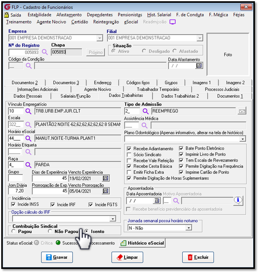Click the card icon next to REEMPREGO
The height and width of the screenshot is (273, 259).
(x=242, y=111)
